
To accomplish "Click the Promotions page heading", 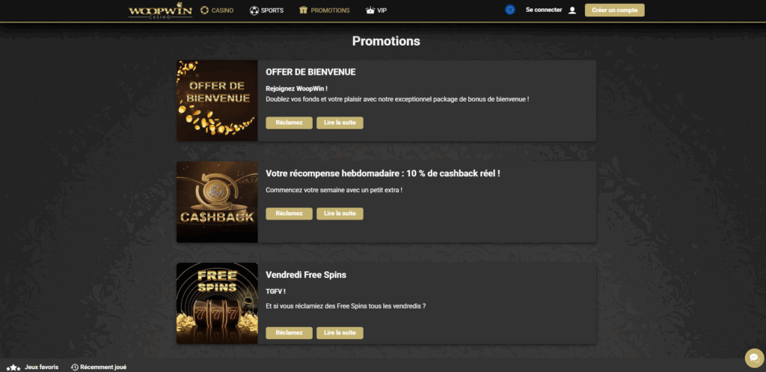I will pos(386,41).
